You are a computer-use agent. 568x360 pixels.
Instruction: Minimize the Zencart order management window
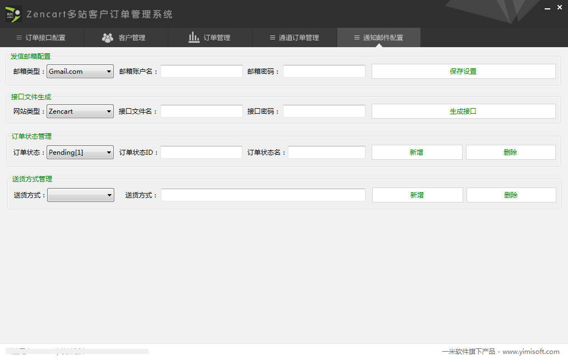pos(547,8)
